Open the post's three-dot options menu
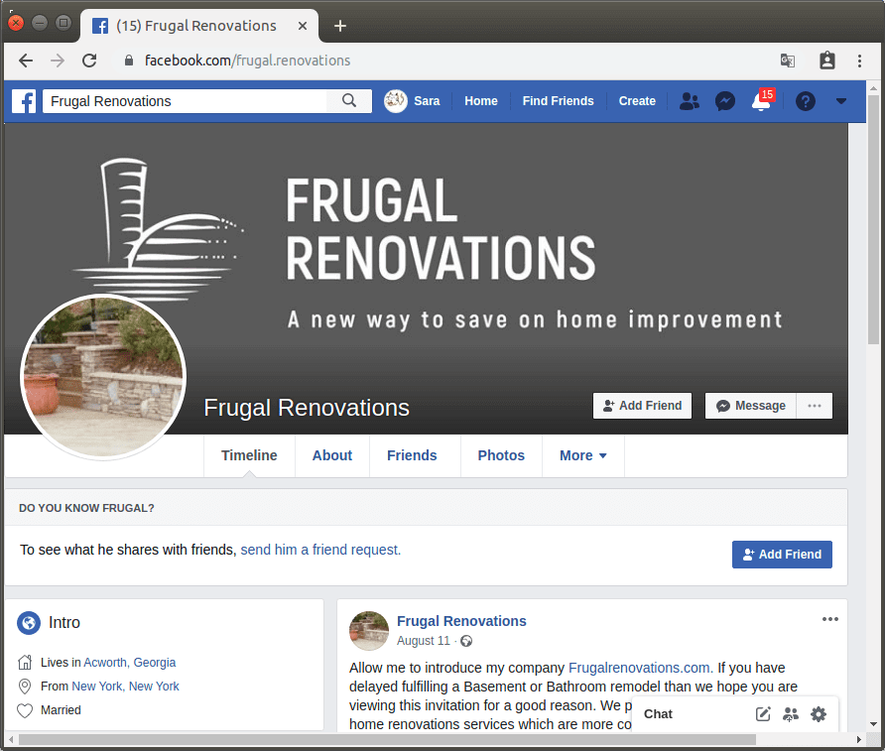This screenshot has height=751, width=885. click(829, 619)
